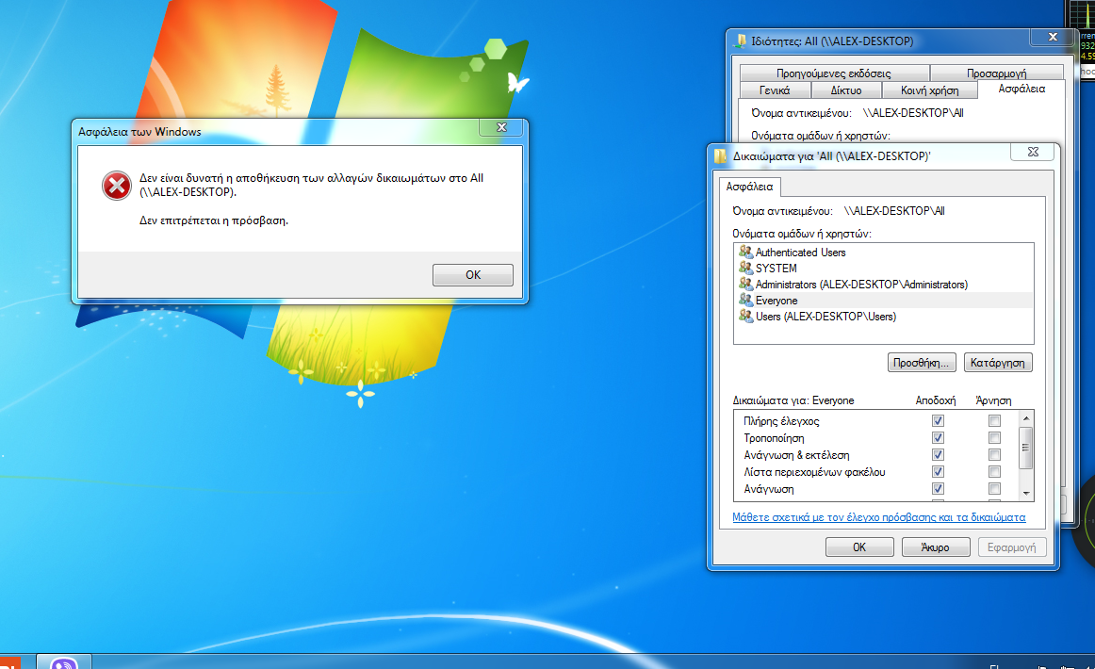Click the Ασφάλεια tab in the Permissions dialog
Image resolution: width=1095 pixels, height=669 pixels.
pyautogui.click(x=749, y=187)
